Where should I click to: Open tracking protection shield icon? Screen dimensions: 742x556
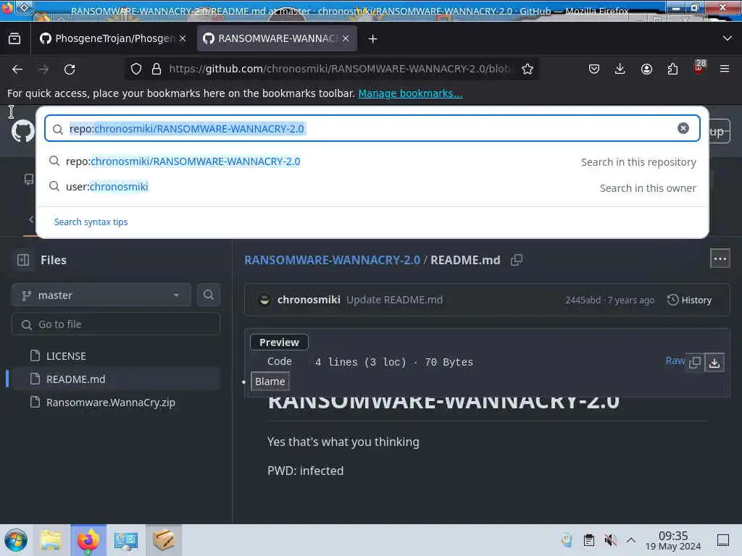(136, 69)
